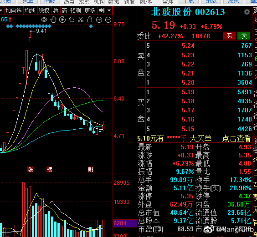The width and height of the screenshot is (257, 237).
Task: Click the 换手 value 17.34%
Action: [x=241, y=180]
